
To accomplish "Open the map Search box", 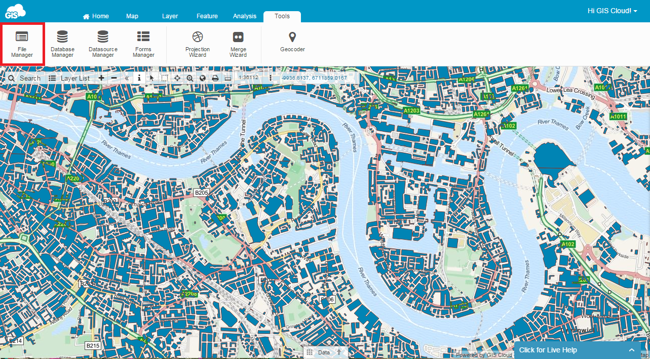I will 25,78.
